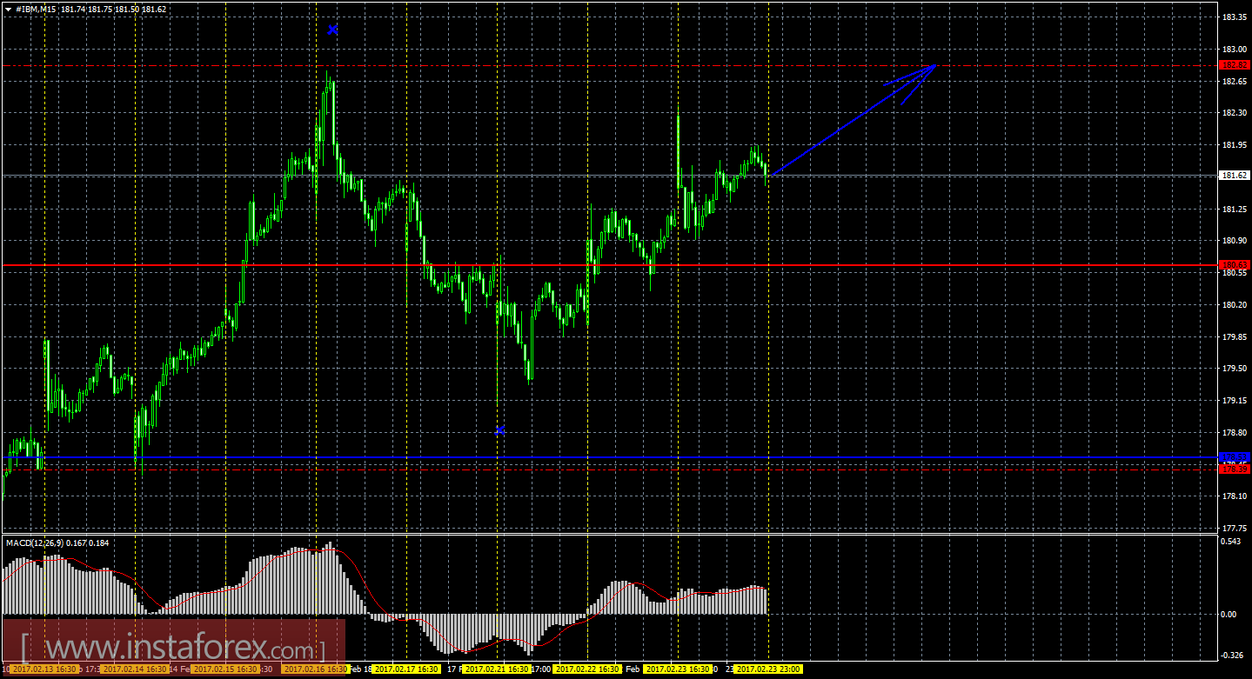Click the lower blue X marker near 178.80

coord(499,430)
